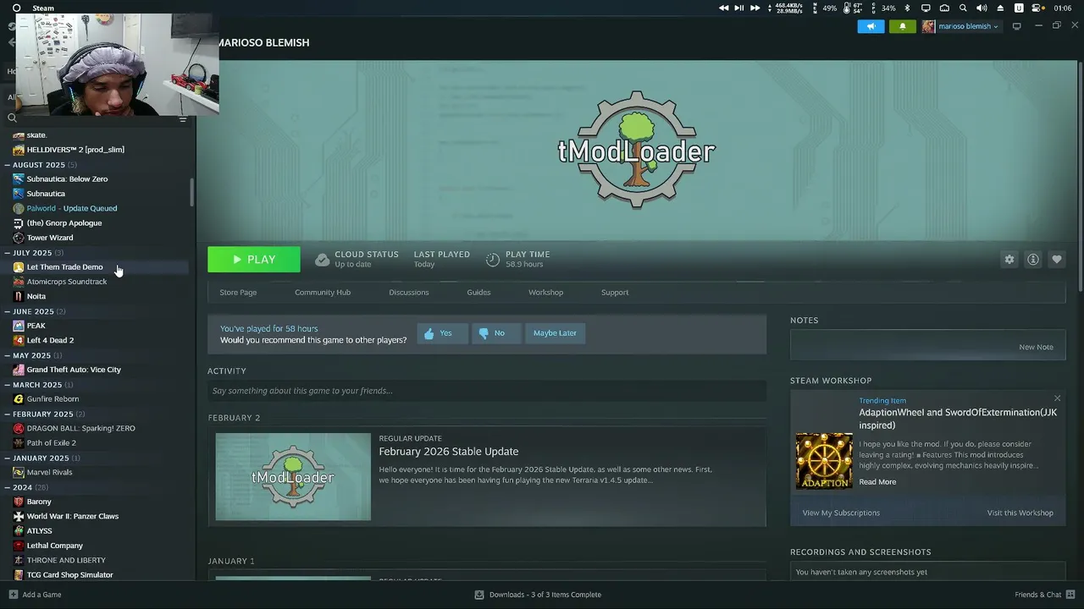Image resolution: width=1084 pixels, height=609 pixels.
Task: Click the Noita game icon
Action: tap(19, 296)
